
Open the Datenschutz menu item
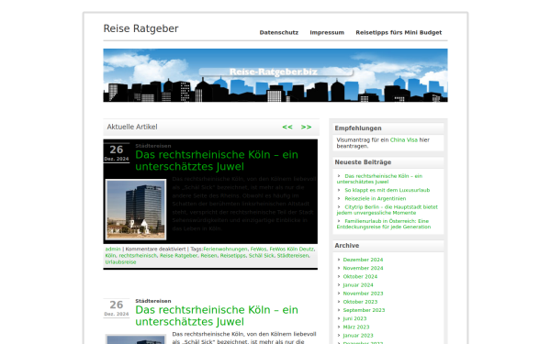[278, 33]
